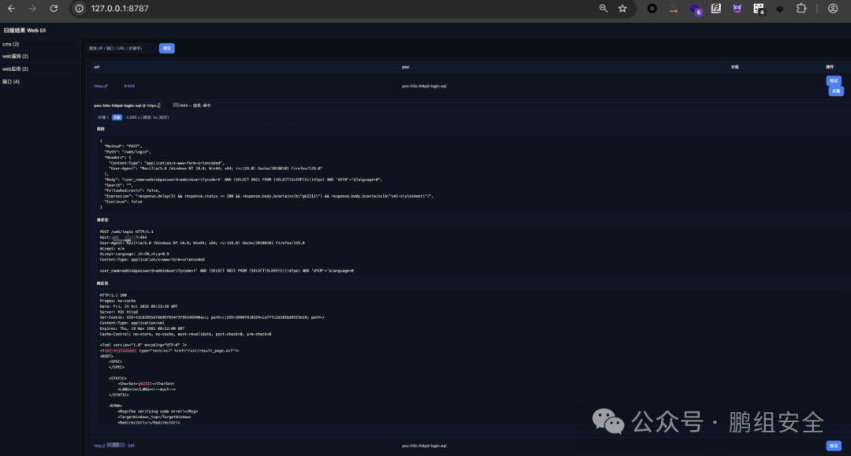This screenshot has width=851, height=456.
Task: Click the 验证 button in the bottom row
Action: point(834,446)
